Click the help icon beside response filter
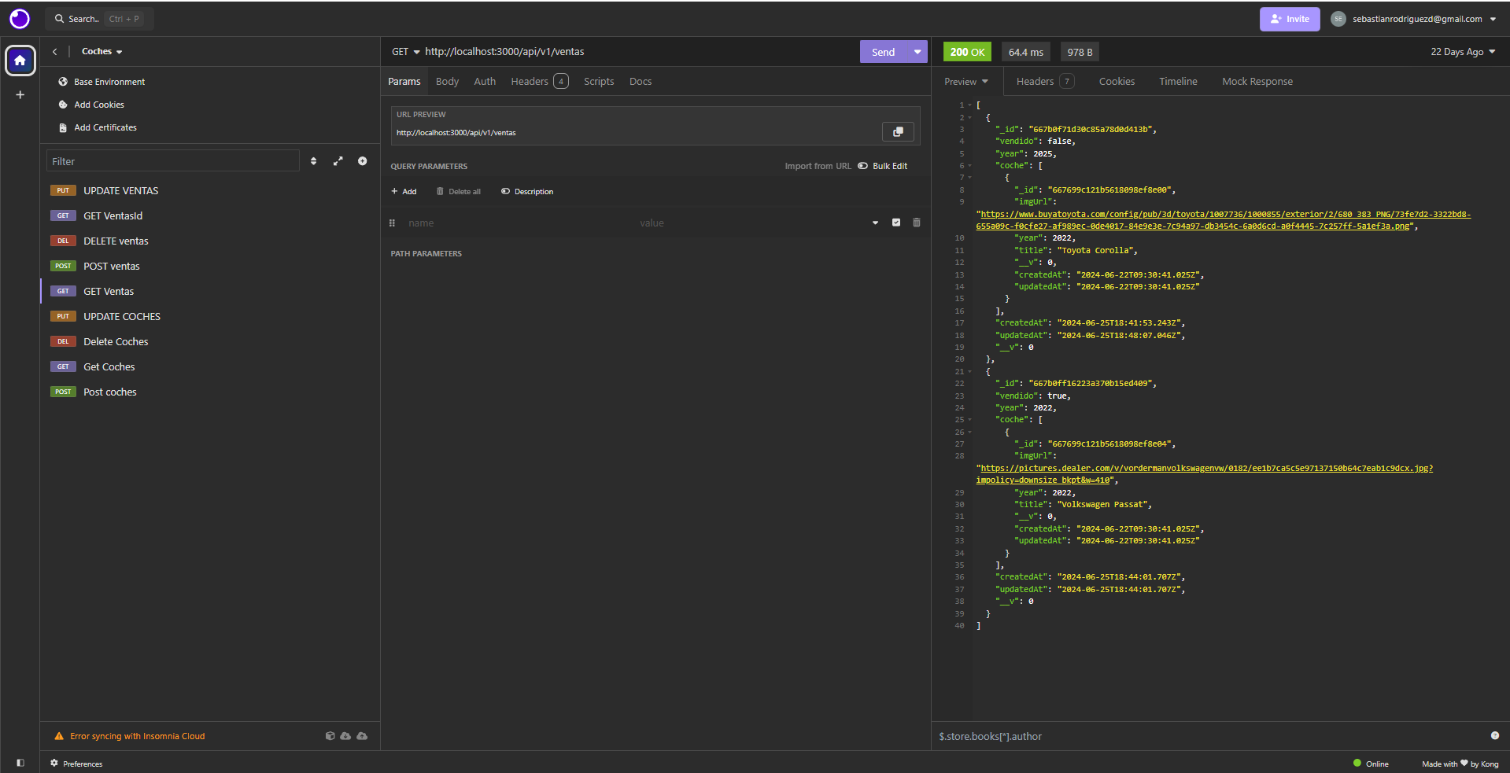 [1494, 736]
